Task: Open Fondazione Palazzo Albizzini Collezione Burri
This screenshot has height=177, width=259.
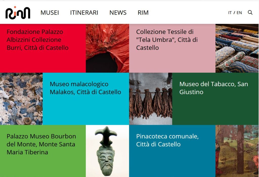Action: (x=37, y=40)
